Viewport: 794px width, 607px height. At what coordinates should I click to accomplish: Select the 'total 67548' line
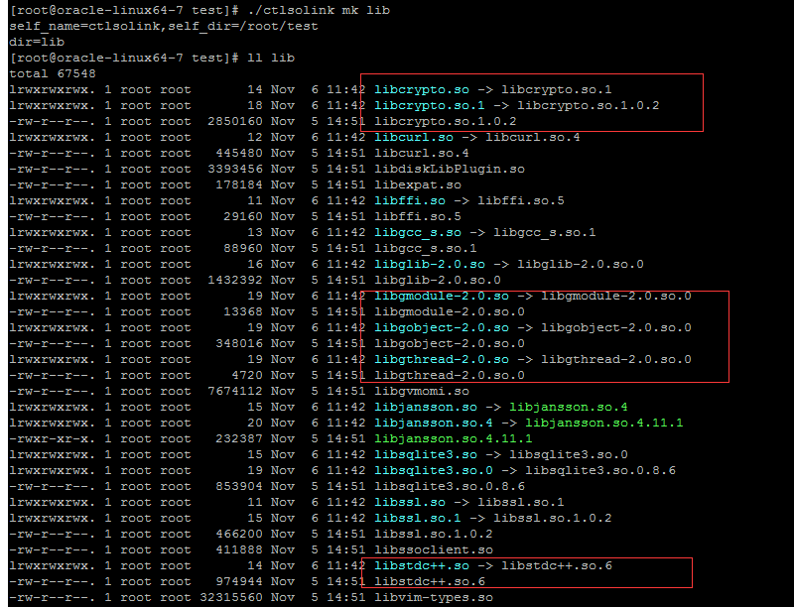[x=53, y=73]
